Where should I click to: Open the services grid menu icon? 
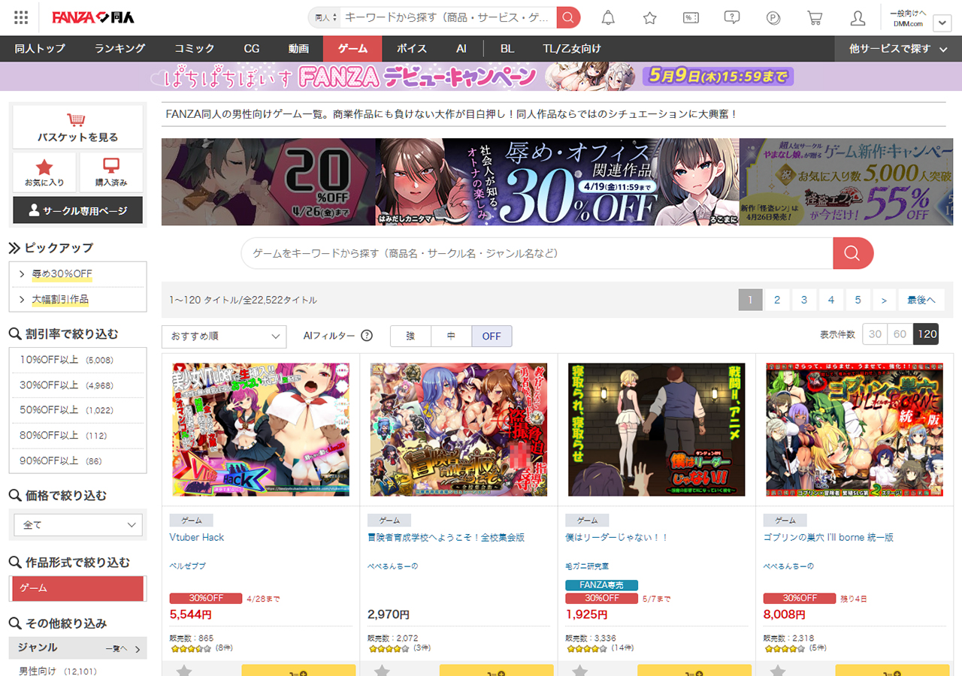point(21,17)
